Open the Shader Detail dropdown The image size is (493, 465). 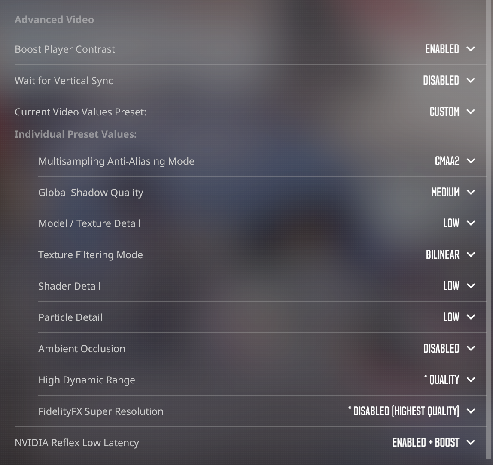[x=471, y=286]
